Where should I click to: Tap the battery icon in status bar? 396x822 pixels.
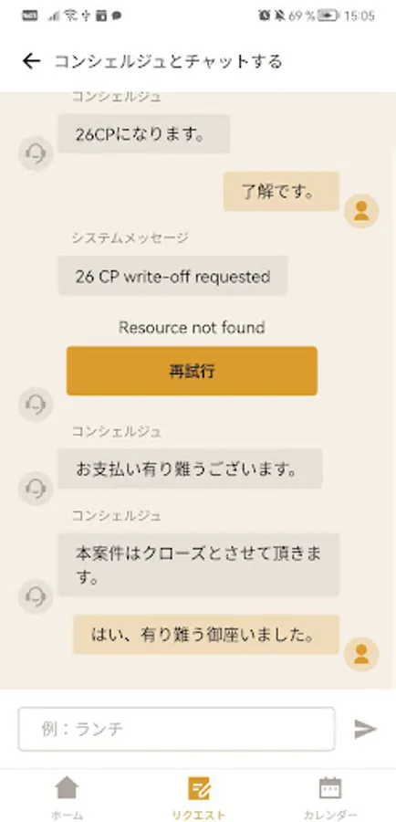pos(328,16)
